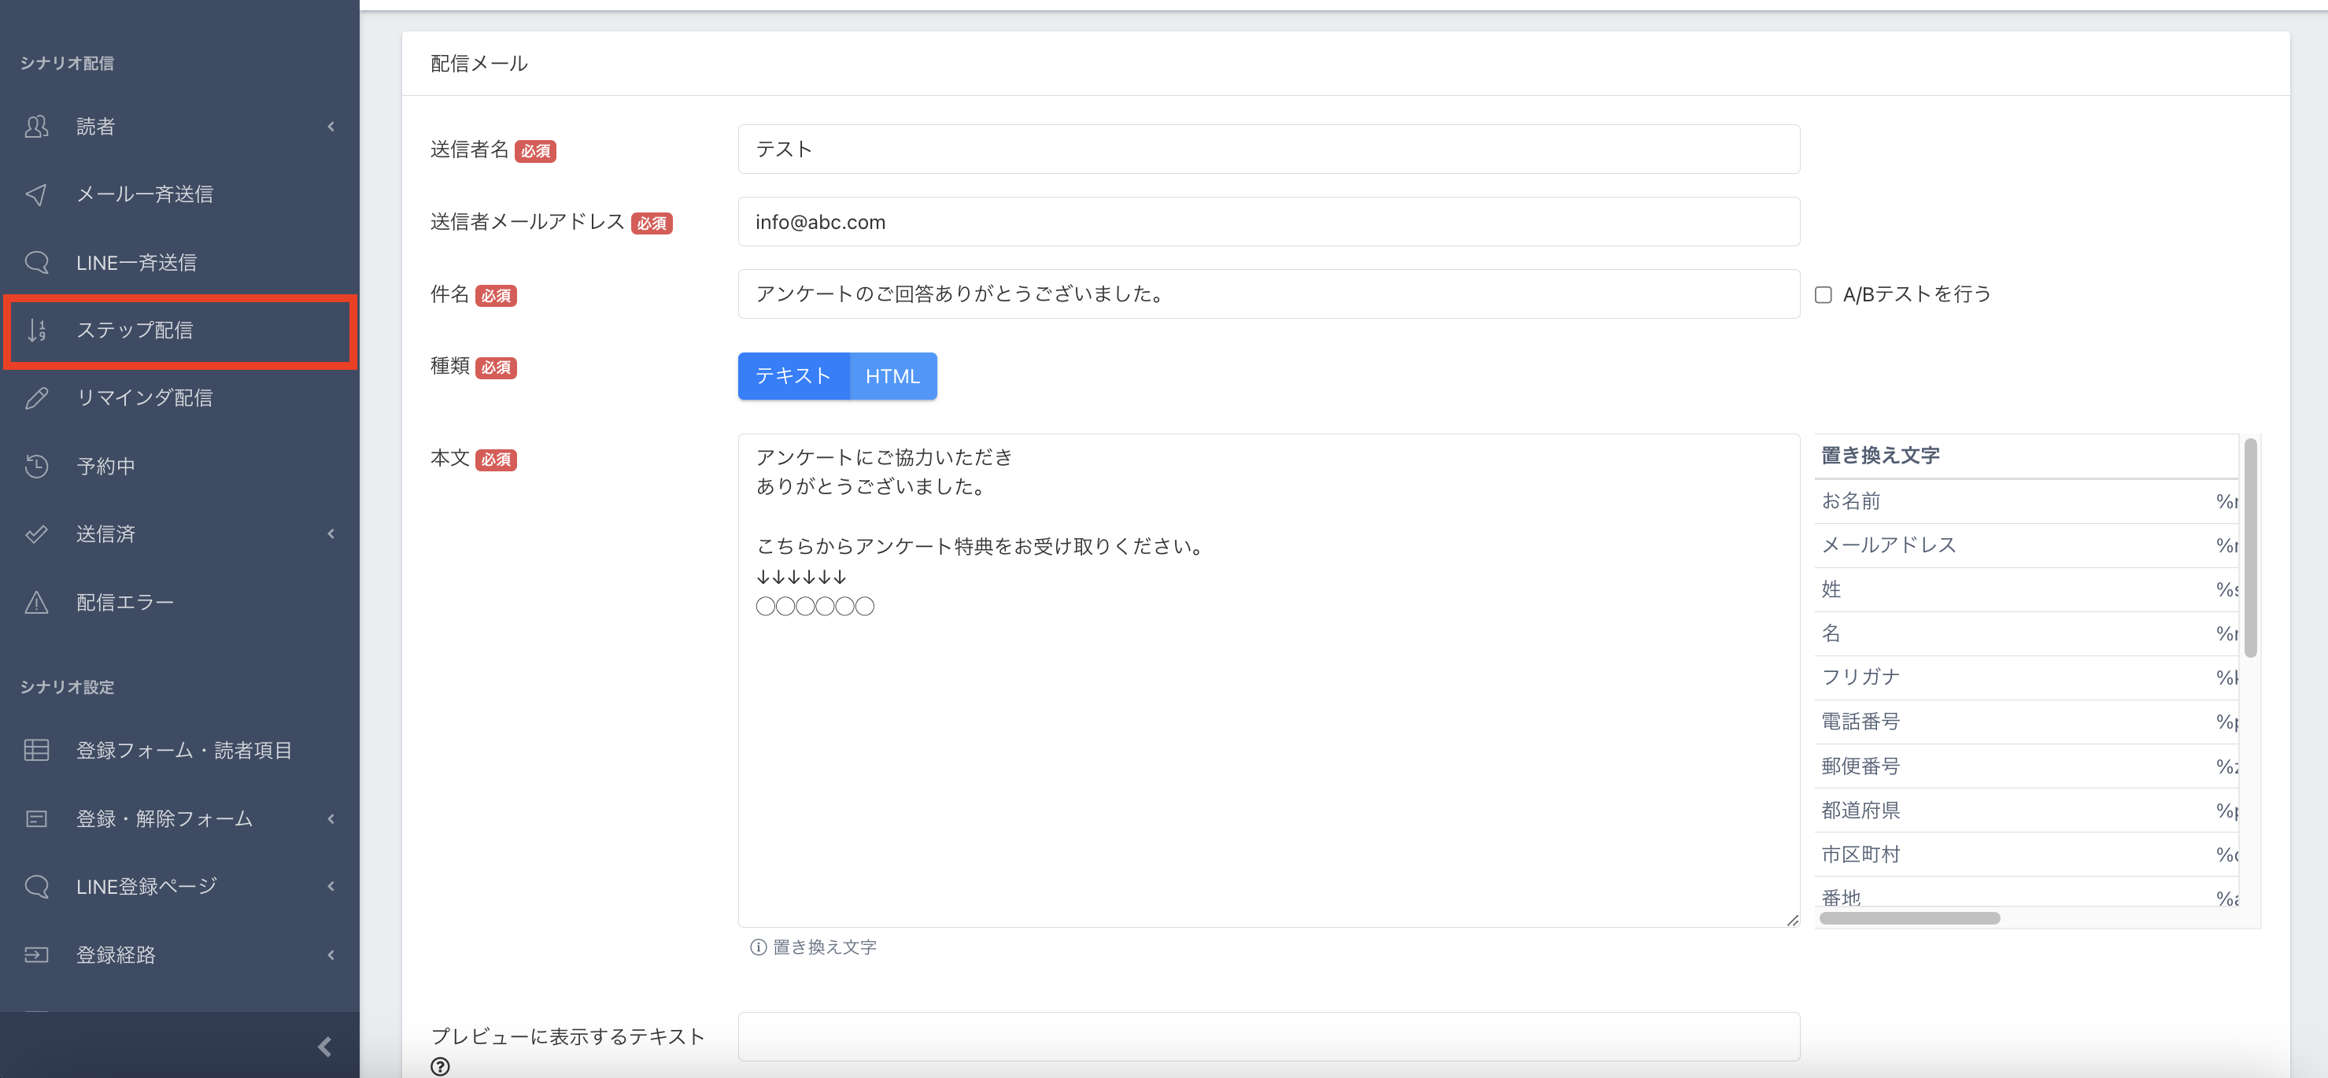This screenshot has height=1078, width=2328.
Task: Expand the 送信済 submenu chevron
Action: pyautogui.click(x=331, y=534)
